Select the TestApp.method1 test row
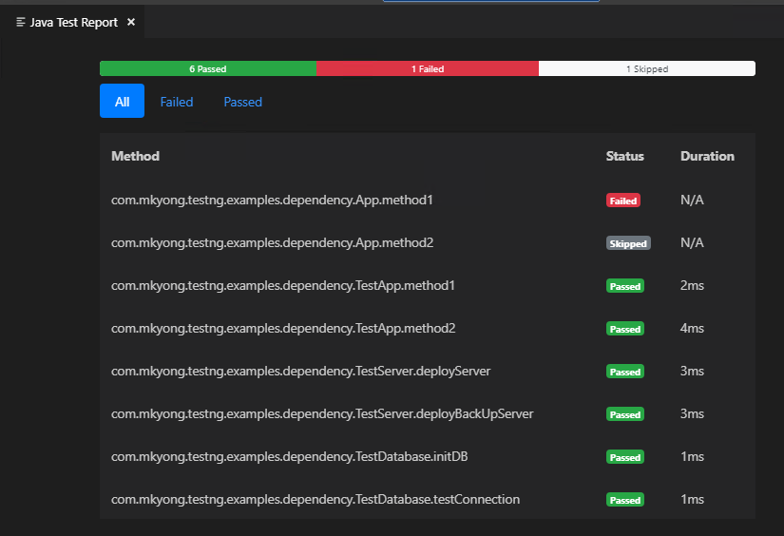This screenshot has height=536, width=784. [428, 285]
